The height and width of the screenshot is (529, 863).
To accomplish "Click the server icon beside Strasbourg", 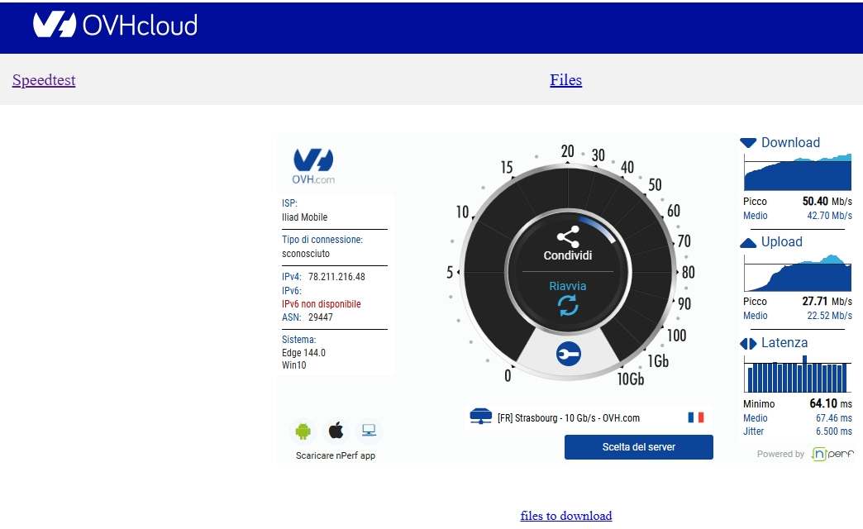I will tap(480, 416).
